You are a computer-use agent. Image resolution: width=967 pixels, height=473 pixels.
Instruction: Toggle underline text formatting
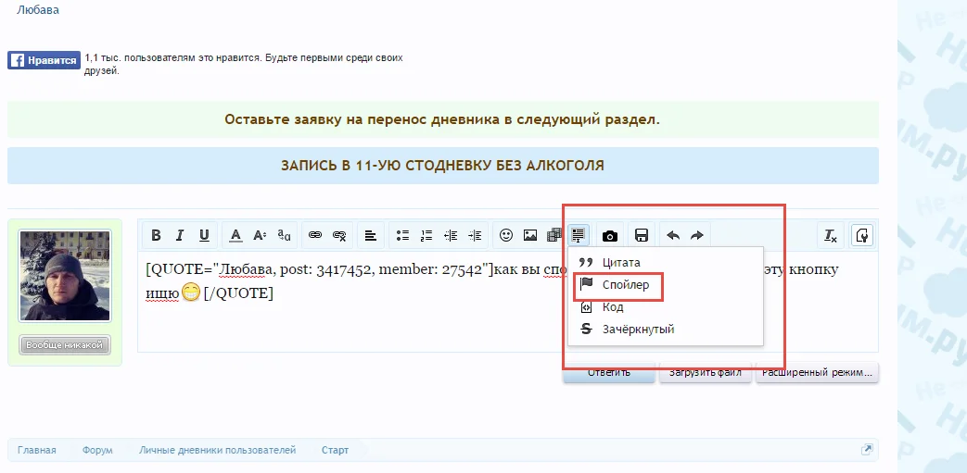(x=204, y=235)
